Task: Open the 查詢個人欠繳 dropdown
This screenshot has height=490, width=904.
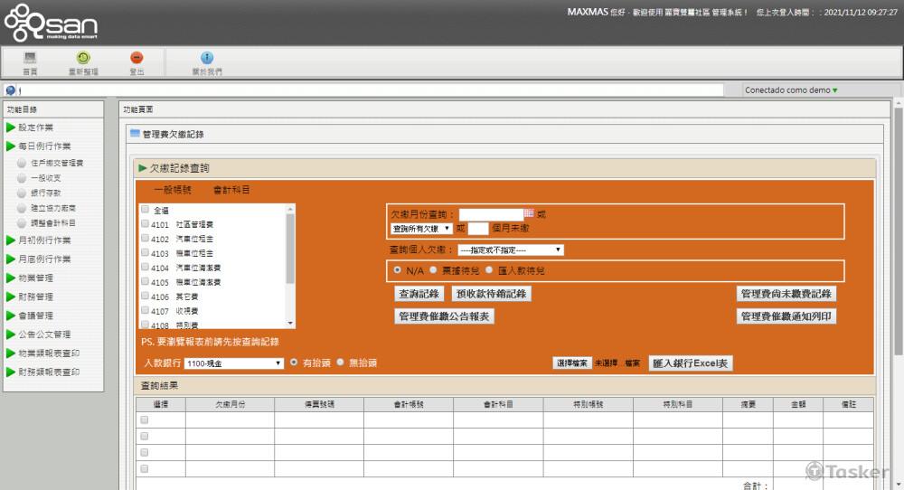Action: coord(511,250)
